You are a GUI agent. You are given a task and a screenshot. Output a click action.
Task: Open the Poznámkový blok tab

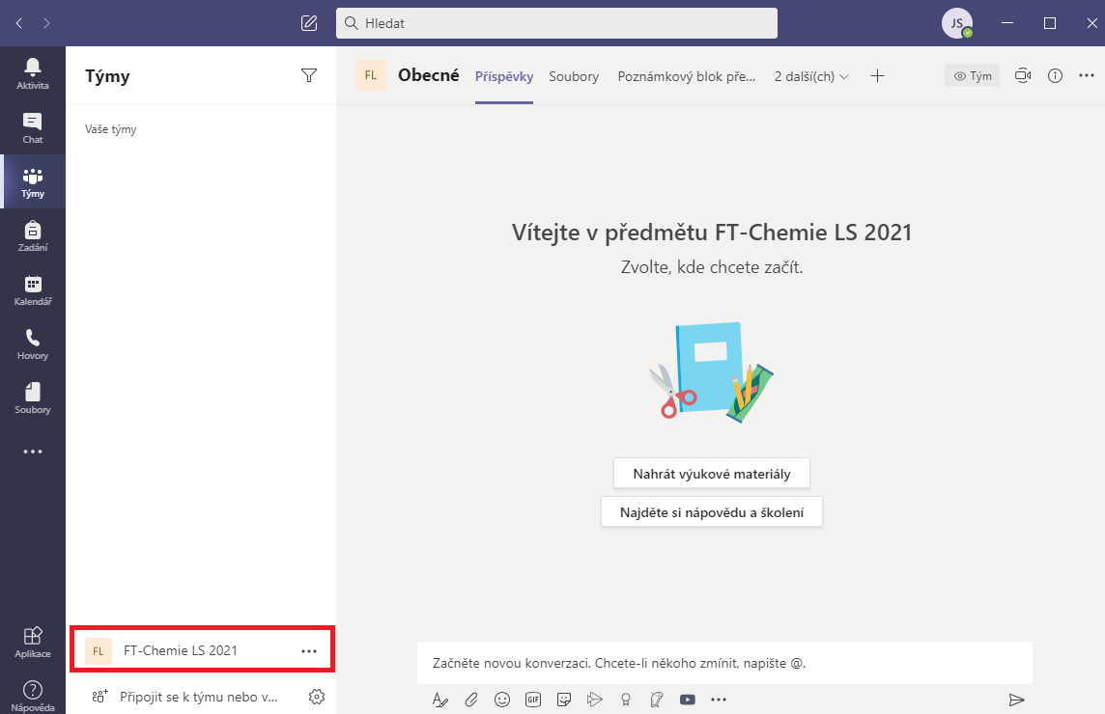coord(686,76)
